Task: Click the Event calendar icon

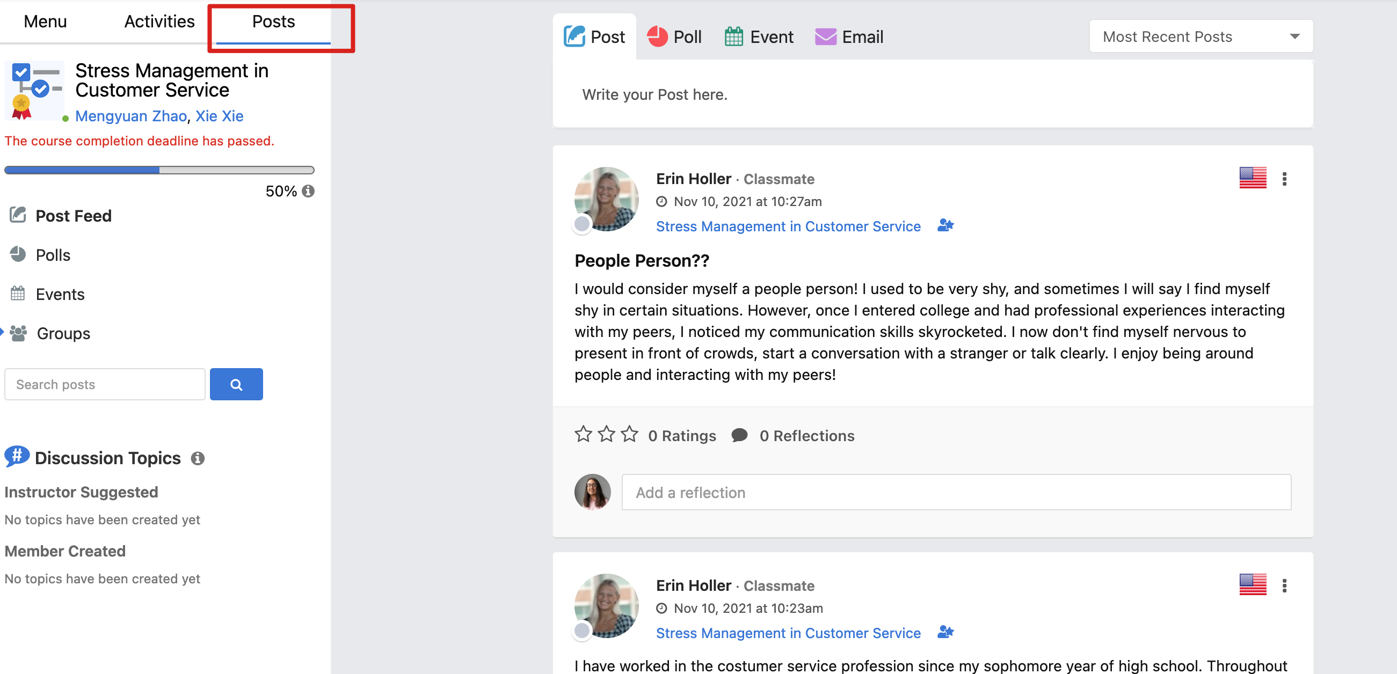Action: 733,36
